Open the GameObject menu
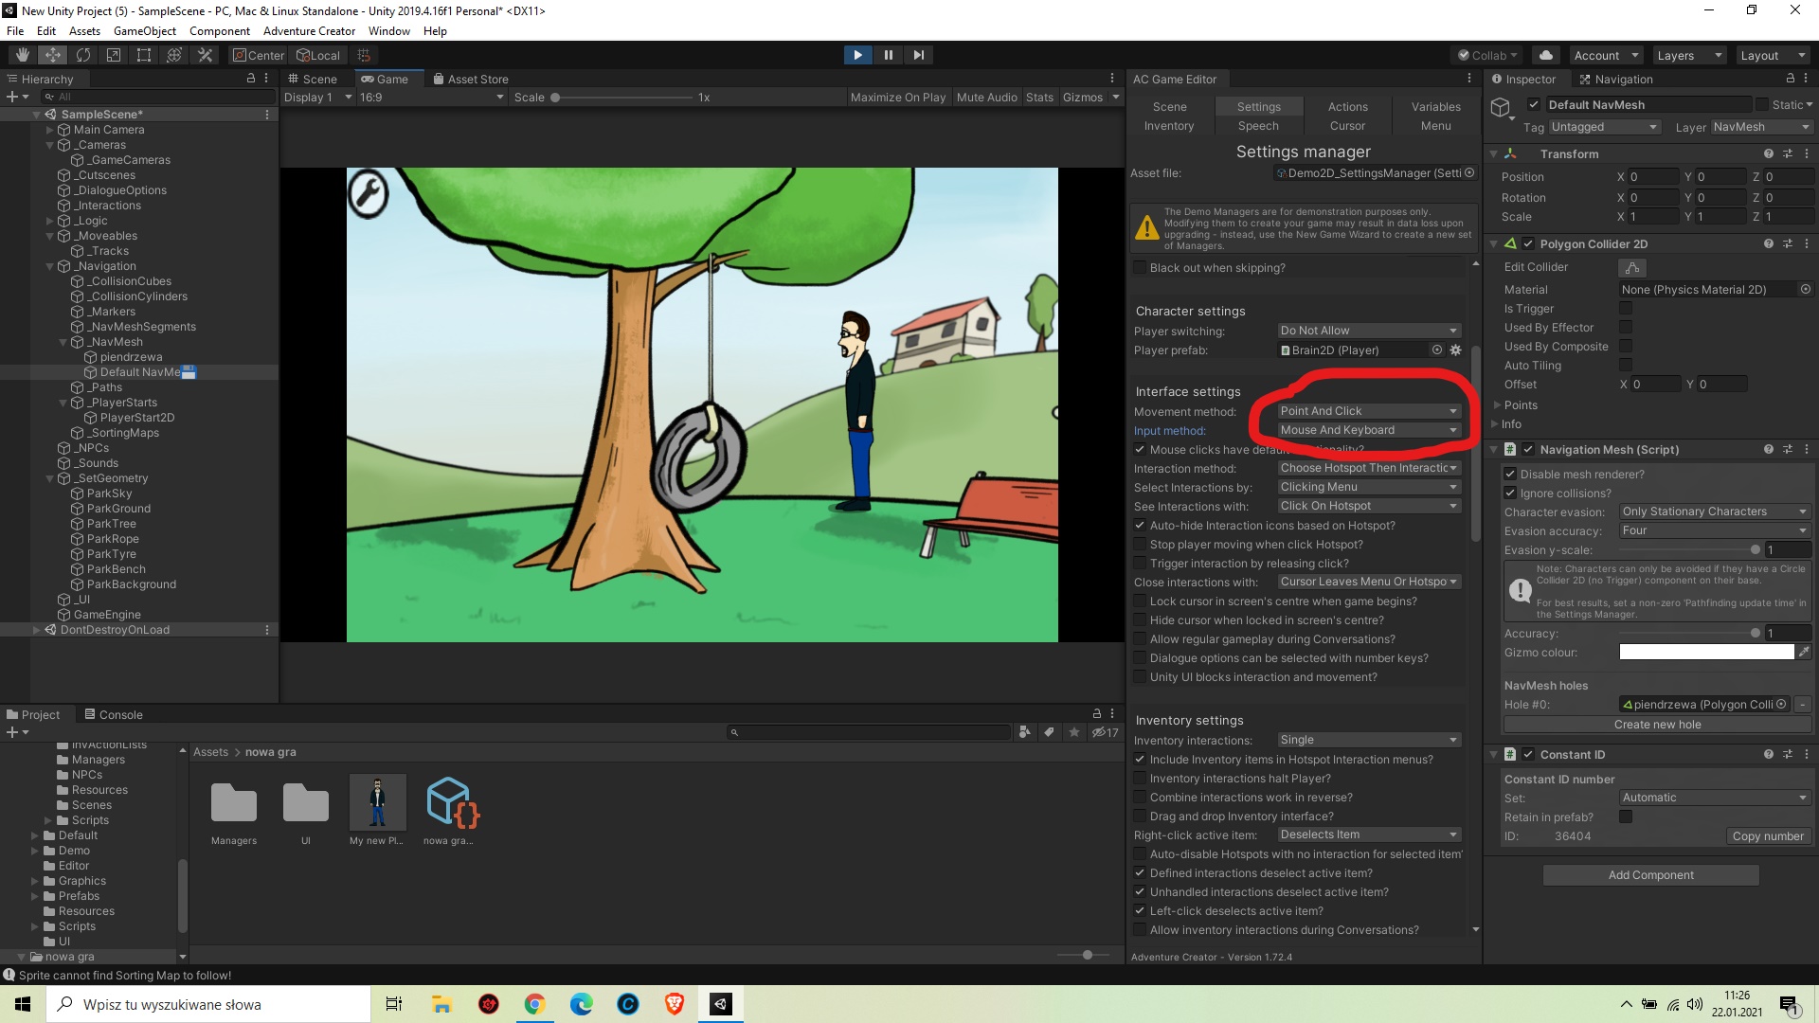This screenshot has width=1819, height=1023. point(145,31)
